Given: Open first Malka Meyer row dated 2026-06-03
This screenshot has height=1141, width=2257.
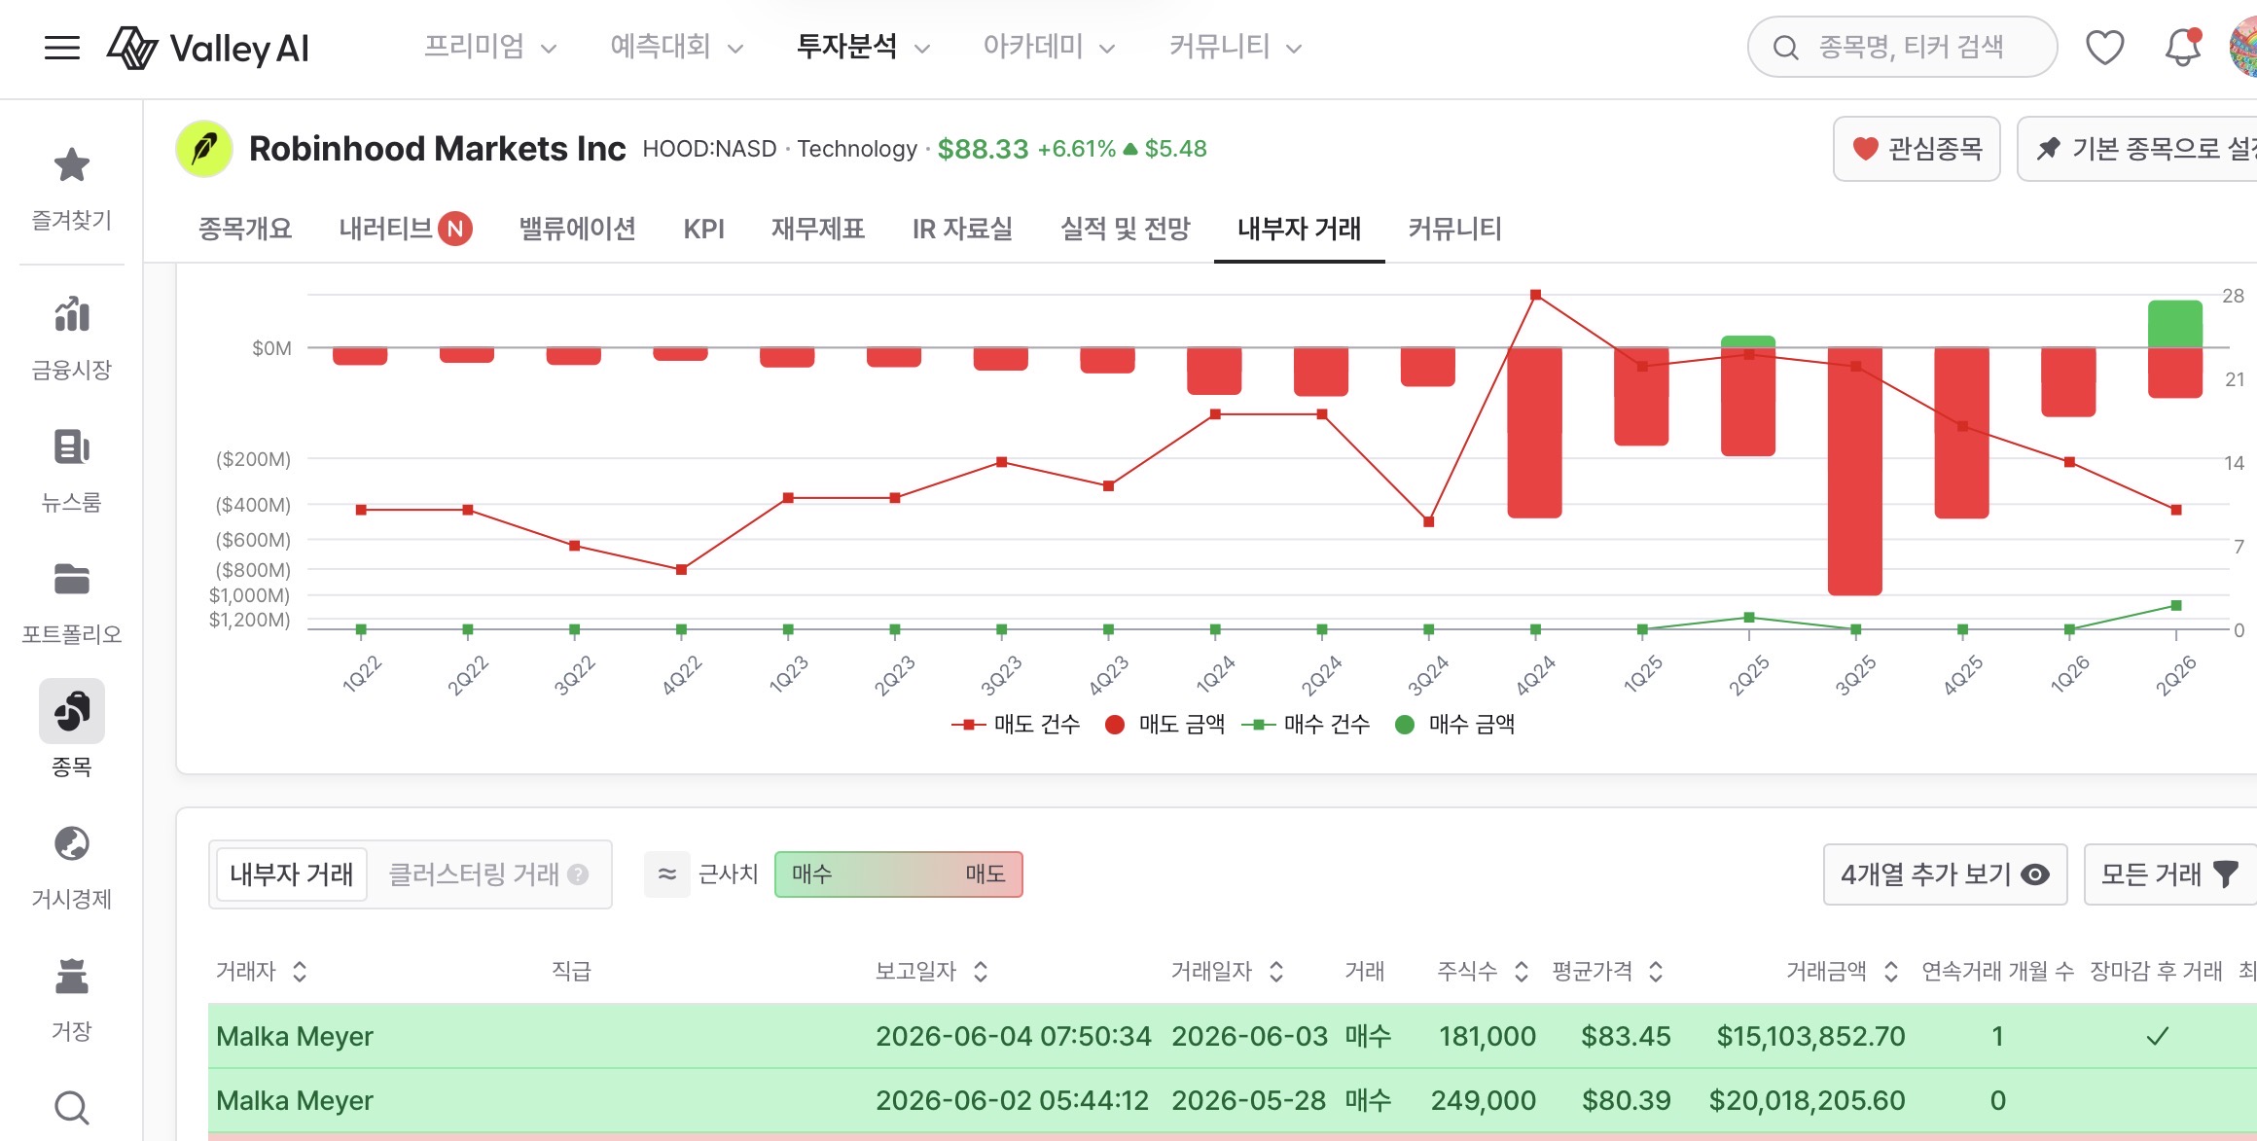Looking at the screenshot, I should (1233, 1036).
